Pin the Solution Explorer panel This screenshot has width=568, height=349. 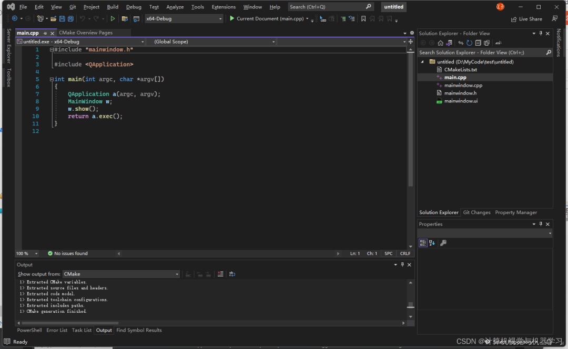coord(541,33)
